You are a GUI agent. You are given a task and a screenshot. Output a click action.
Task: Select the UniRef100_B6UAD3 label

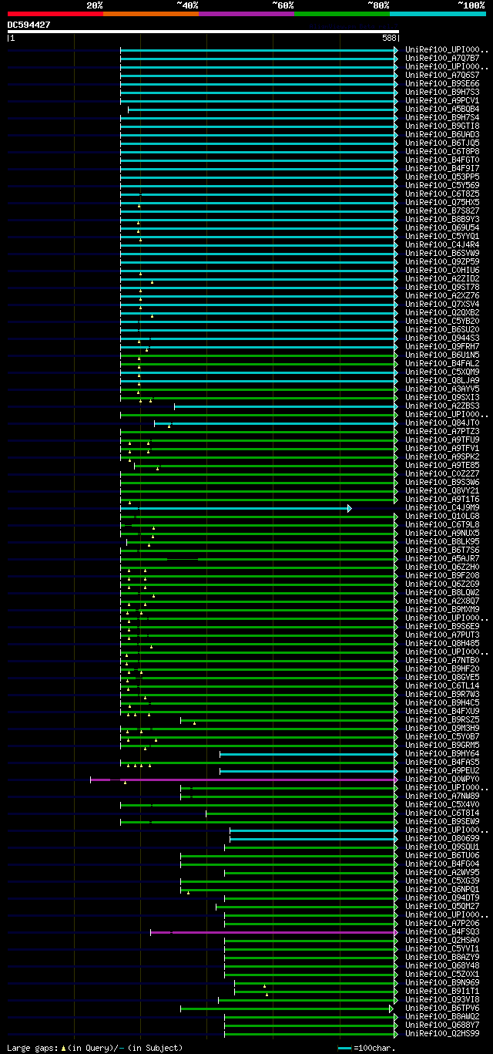pos(442,134)
